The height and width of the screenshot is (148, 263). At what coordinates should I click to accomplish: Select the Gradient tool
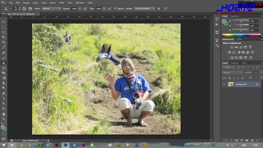4,78
